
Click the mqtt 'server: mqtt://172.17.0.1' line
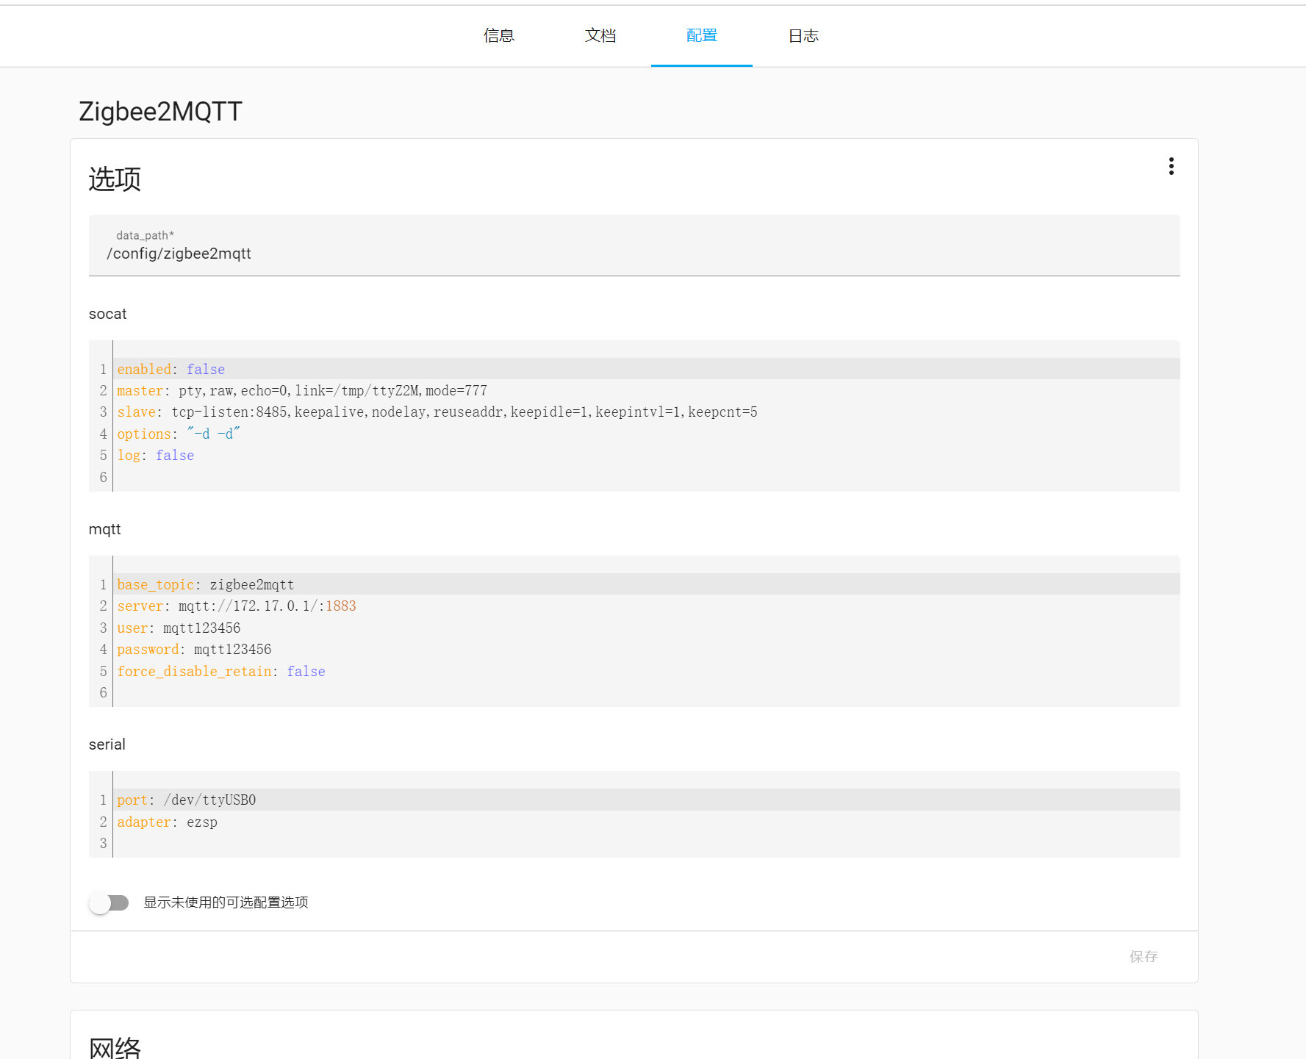[647, 606]
